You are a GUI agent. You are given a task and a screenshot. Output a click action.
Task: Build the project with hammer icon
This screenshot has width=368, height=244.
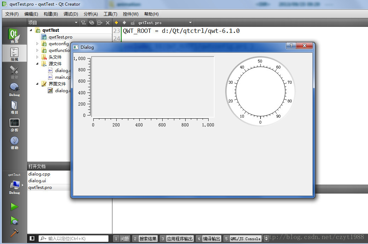14,233
